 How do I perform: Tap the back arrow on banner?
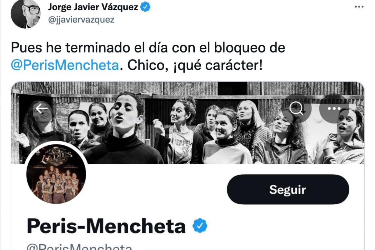[x=41, y=109]
